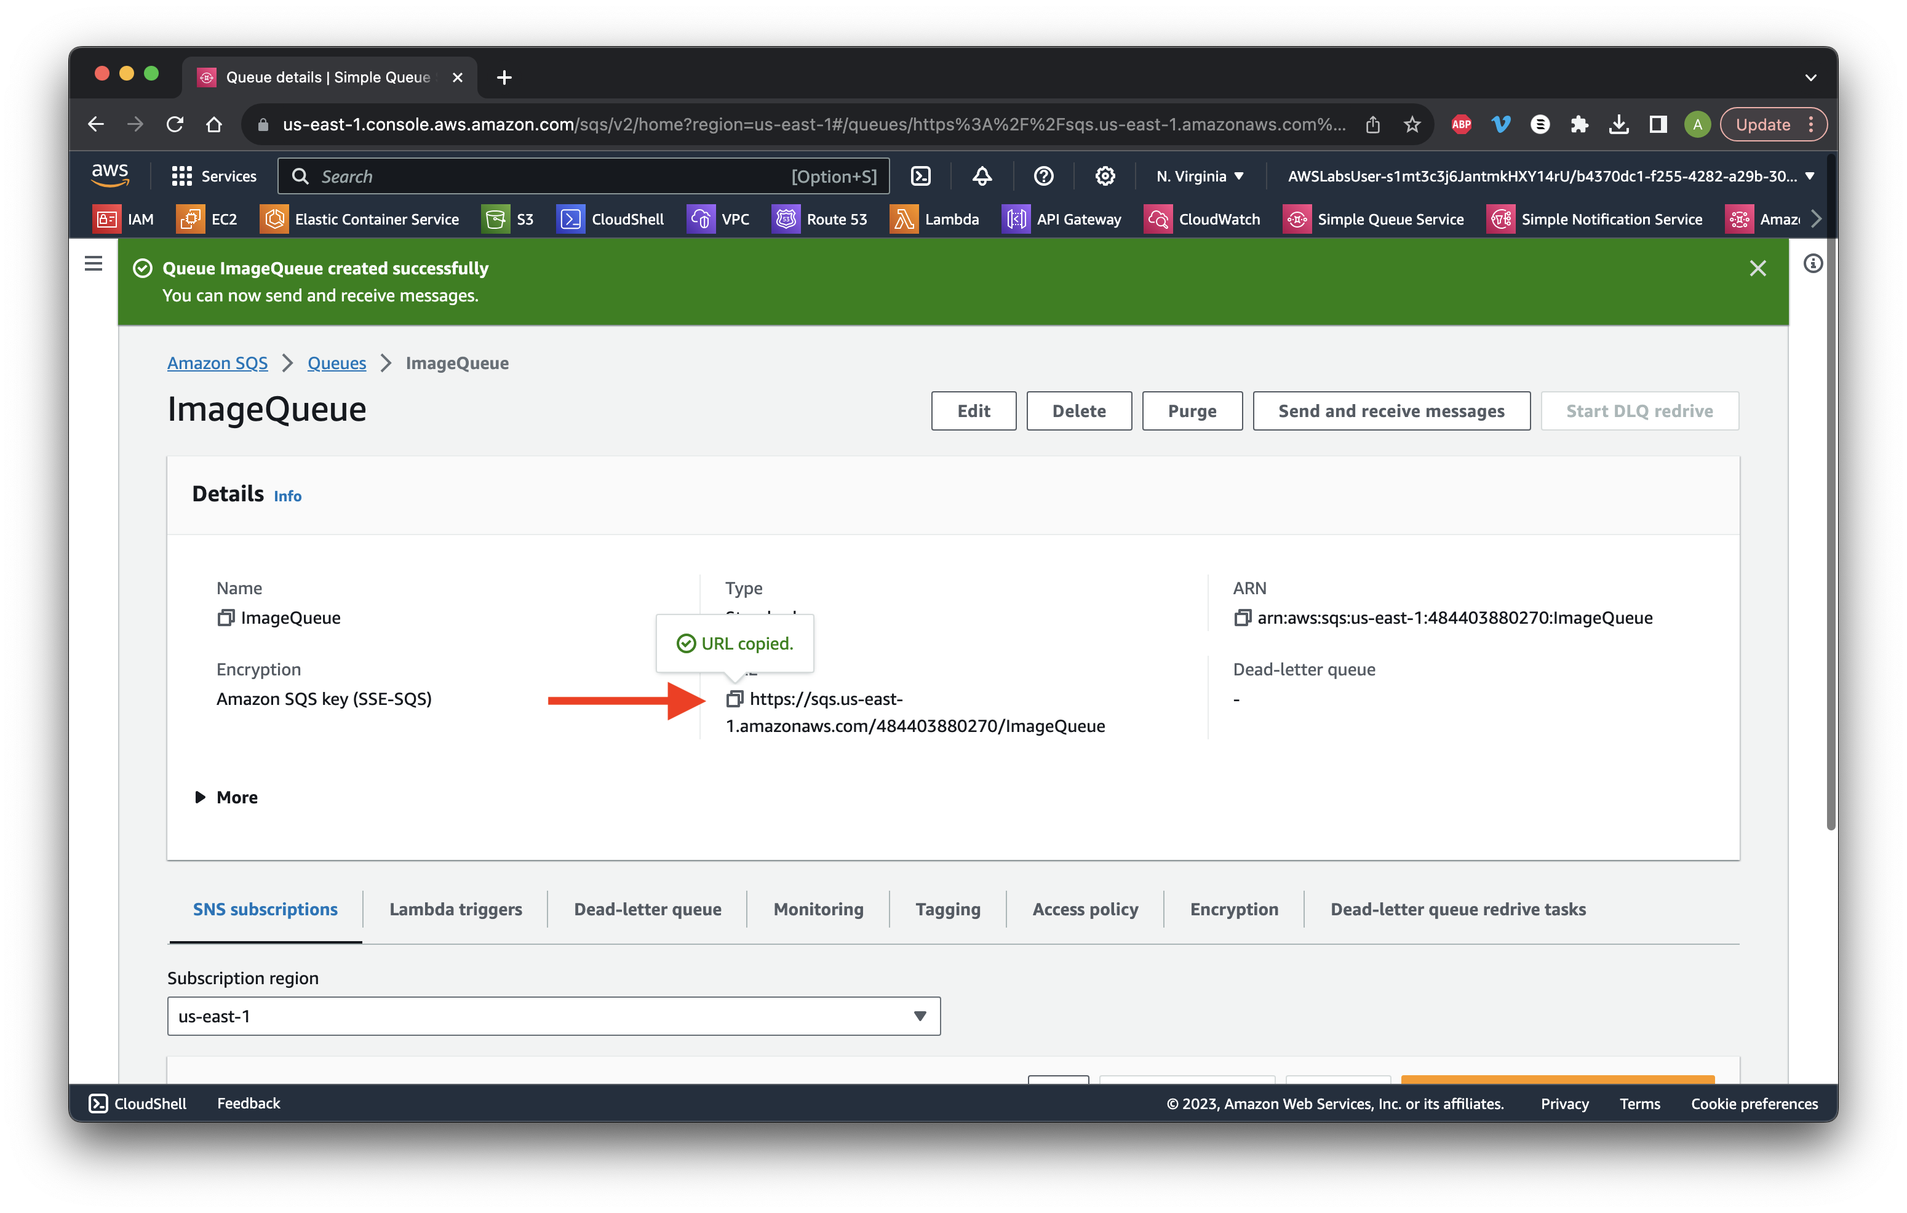Image resolution: width=1907 pixels, height=1213 pixels.
Task: Switch to Dead-letter queue redrive tasks tab
Action: [1457, 909]
